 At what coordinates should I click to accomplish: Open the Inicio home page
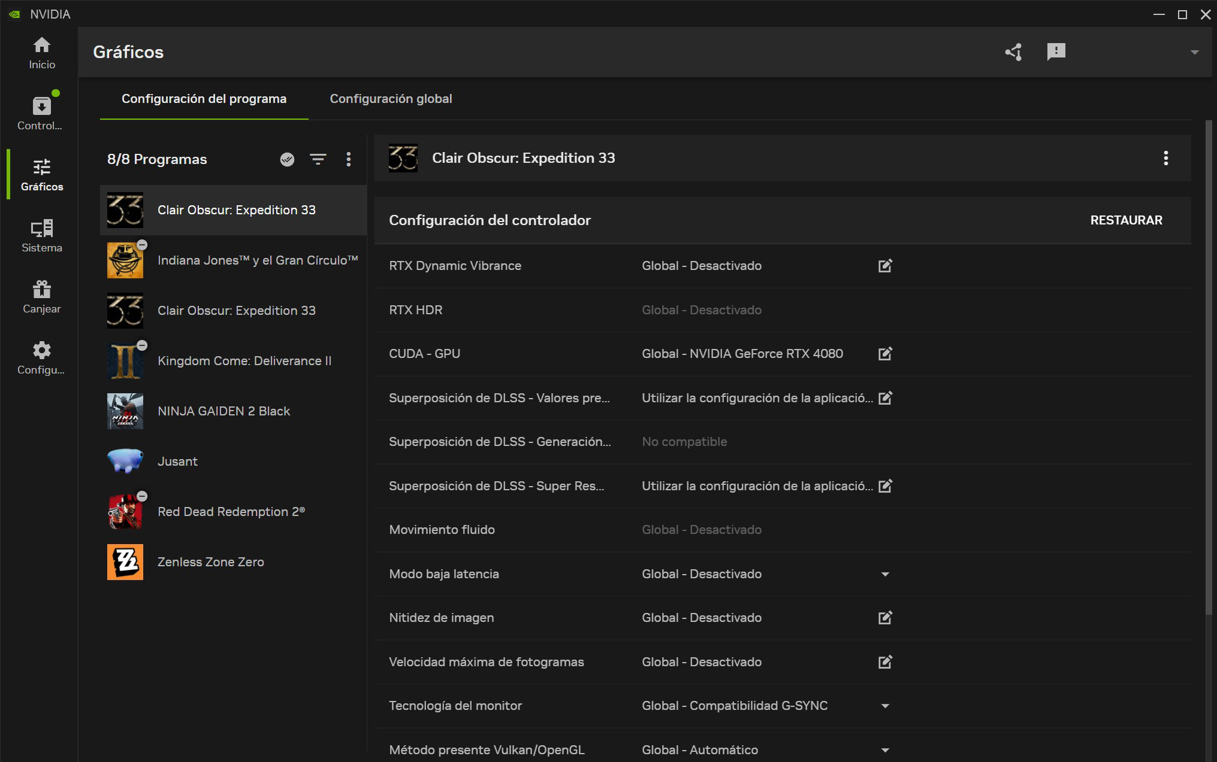tap(41, 53)
